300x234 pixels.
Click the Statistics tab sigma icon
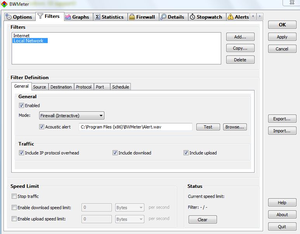[97, 17]
